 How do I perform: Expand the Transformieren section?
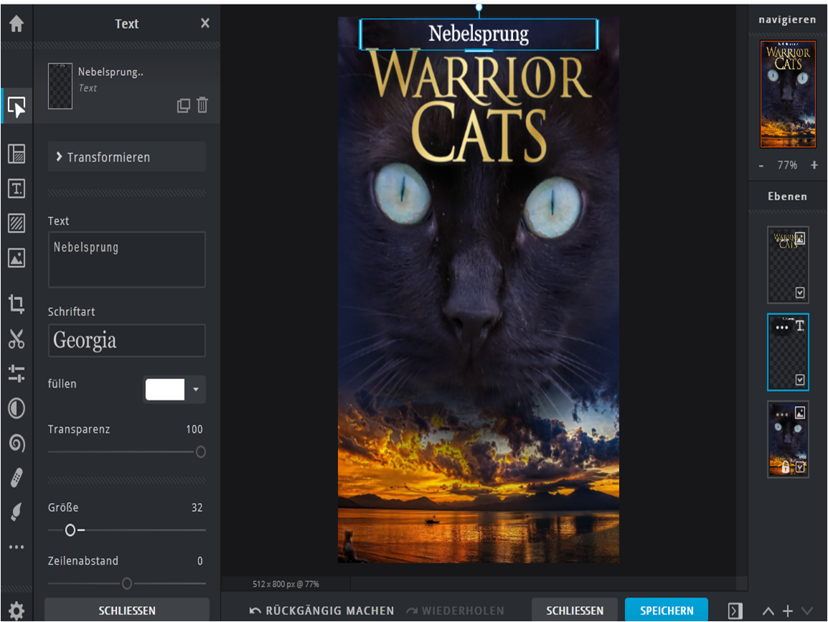coord(127,157)
